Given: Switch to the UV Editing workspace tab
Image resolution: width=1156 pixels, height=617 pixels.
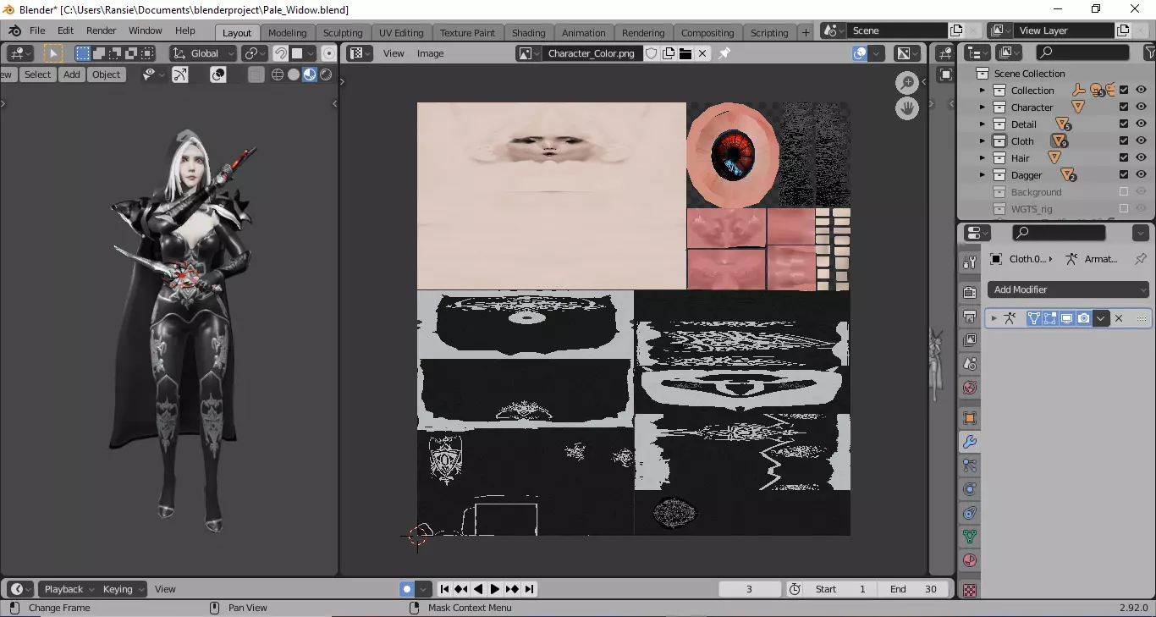Looking at the screenshot, I should (x=401, y=33).
